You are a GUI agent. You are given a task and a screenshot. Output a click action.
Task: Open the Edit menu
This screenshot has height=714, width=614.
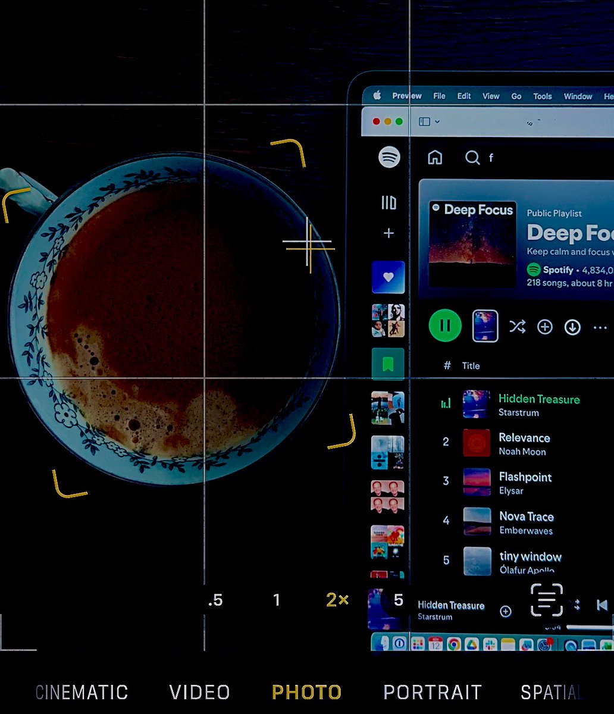coord(464,96)
